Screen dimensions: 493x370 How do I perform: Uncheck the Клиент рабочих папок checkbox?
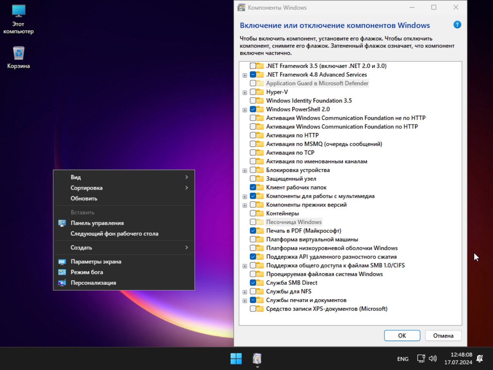click(253, 187)
